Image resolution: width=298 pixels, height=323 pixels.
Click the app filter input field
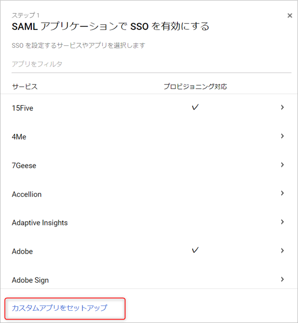[x=151, y=64]
